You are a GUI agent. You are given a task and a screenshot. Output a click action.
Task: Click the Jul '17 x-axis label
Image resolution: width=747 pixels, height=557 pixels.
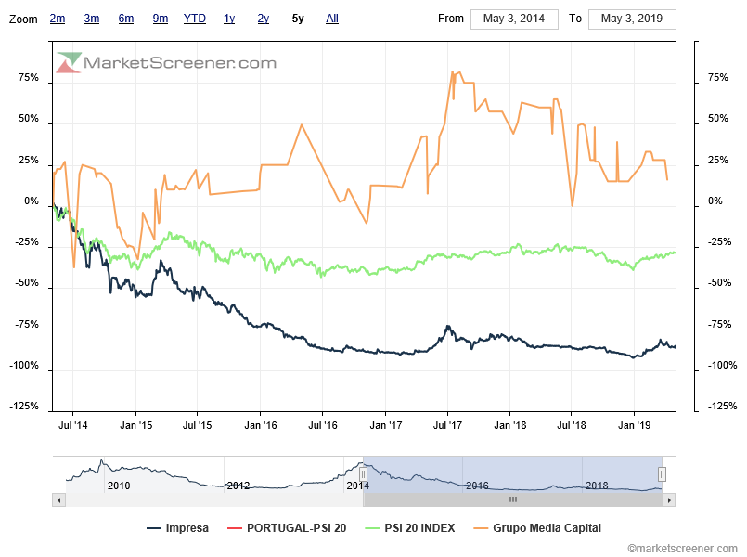[447, 425]
